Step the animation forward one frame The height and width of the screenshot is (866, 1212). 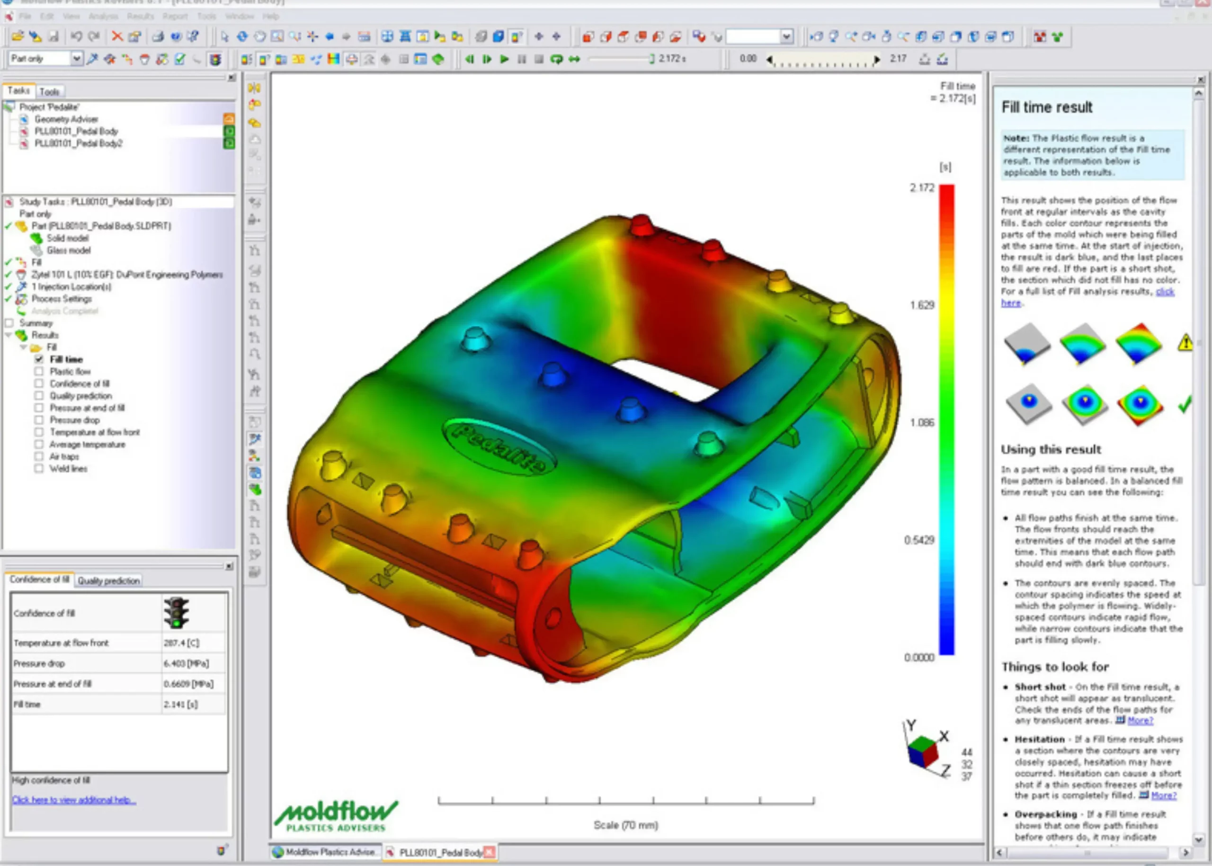point(487,59)
